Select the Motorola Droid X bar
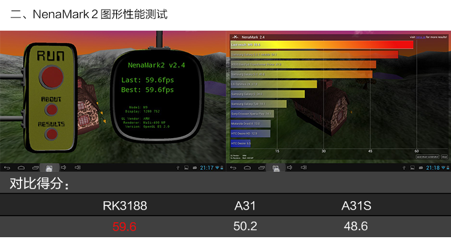 251,124
